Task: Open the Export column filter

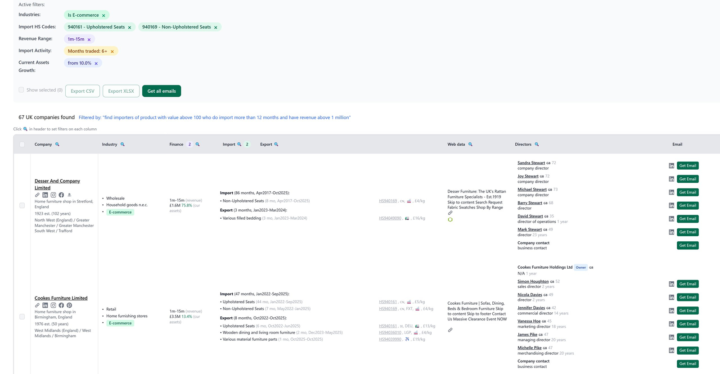Action: (276, 144)
